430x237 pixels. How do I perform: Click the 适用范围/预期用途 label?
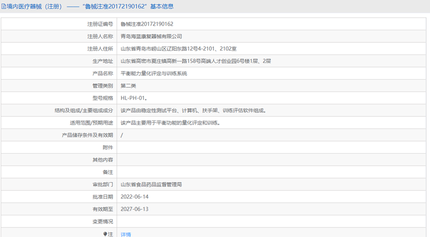coord(92,123)
